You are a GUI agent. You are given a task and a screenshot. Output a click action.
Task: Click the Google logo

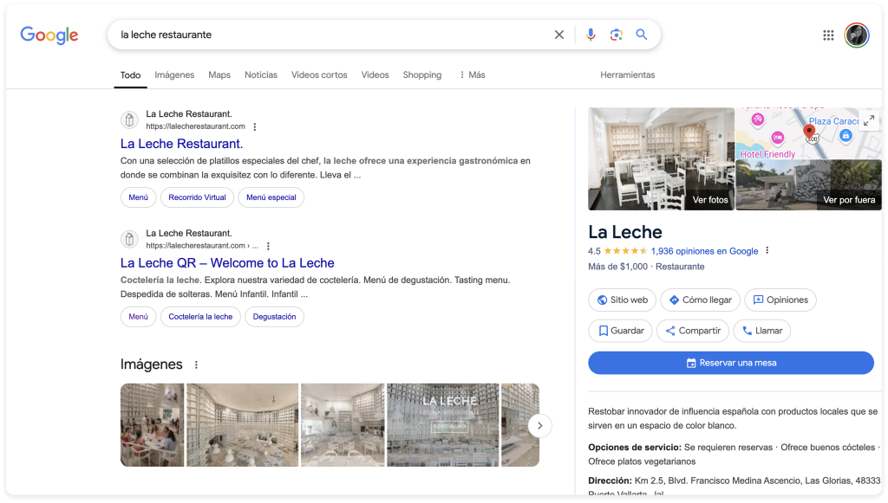pos(49,35)
